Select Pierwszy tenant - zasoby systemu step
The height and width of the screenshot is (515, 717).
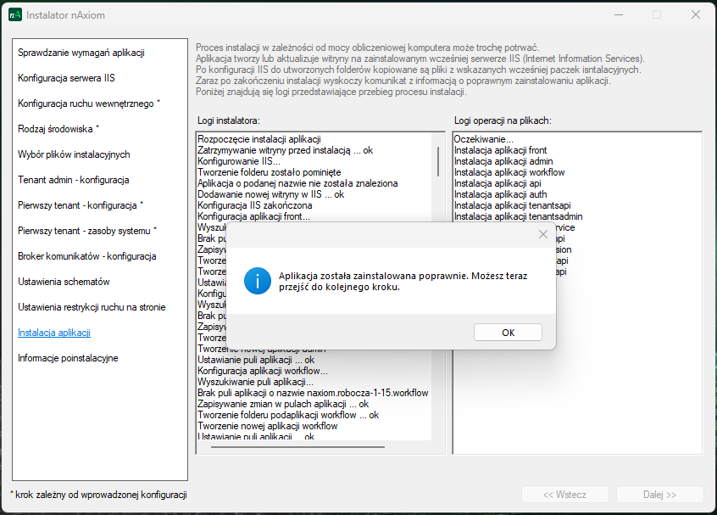click(x=87, y=231)
